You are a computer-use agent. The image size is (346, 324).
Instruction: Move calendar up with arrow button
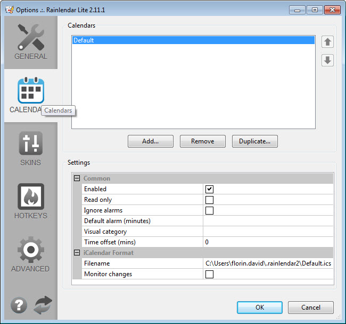[327, 42]
